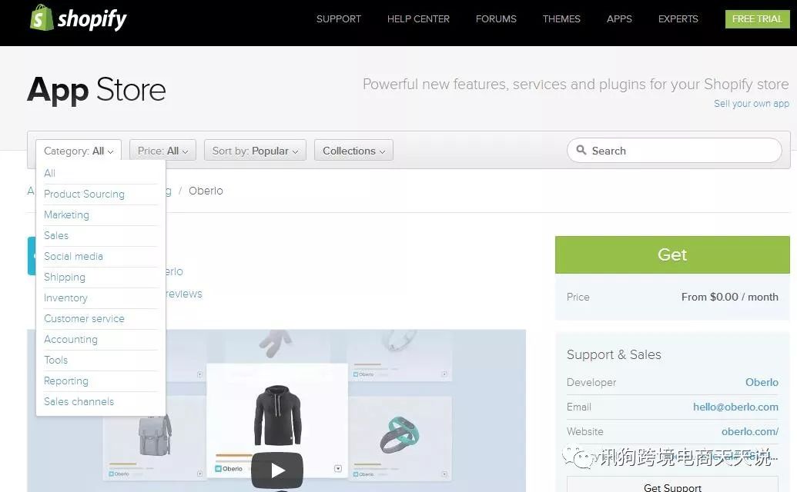Click Oberlo breadcrumb text
The width and height of the screenshot is (797, 492).
pos(206,191)
